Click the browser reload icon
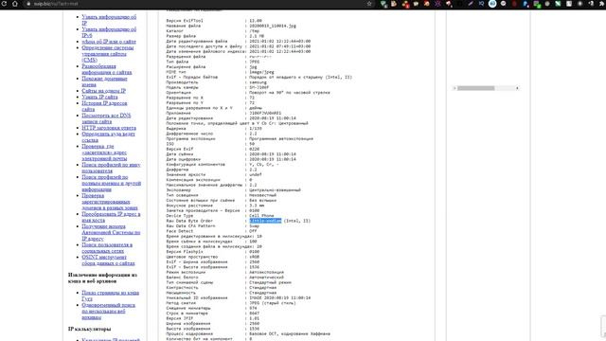The image size is (606, 341). pyautogui.click(x=4, y=4)
